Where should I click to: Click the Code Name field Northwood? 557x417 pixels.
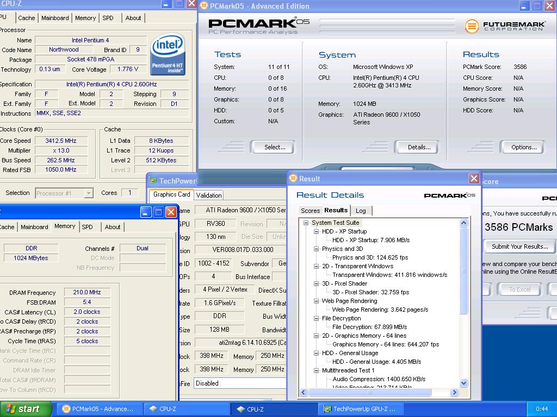pos(64,49)
